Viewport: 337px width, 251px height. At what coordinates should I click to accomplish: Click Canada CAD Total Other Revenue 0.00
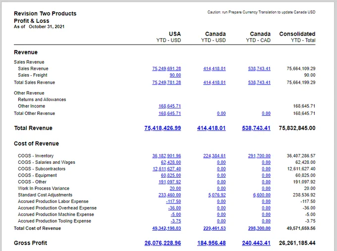(266, 113)
